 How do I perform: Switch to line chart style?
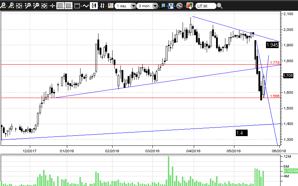pyautogui.click(x=86, y=6)
